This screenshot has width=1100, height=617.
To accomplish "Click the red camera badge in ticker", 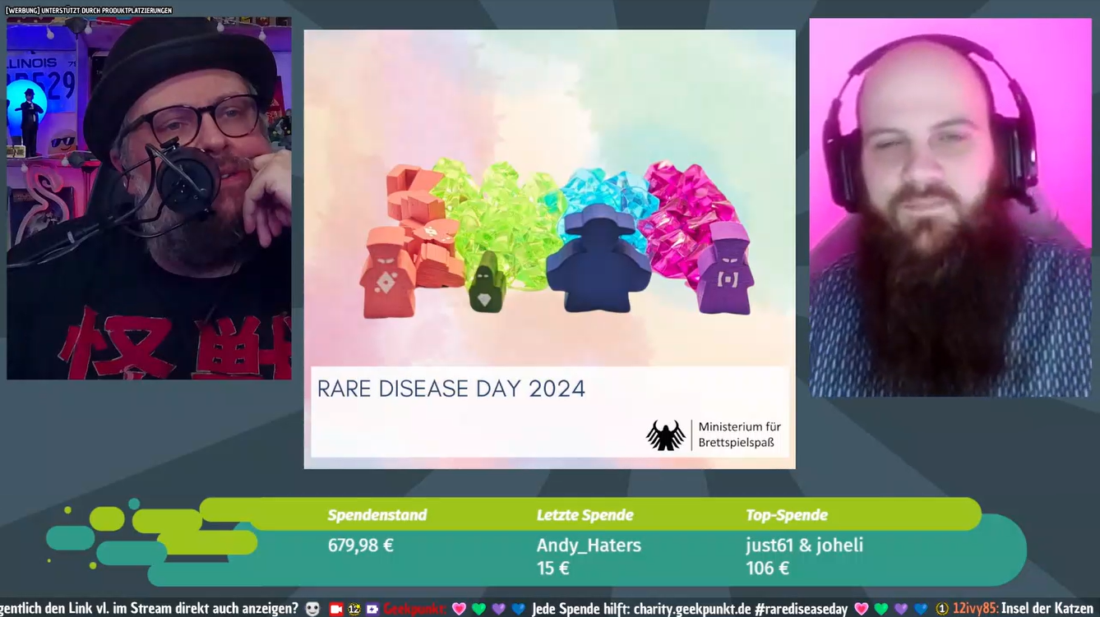I will point(336,609).
